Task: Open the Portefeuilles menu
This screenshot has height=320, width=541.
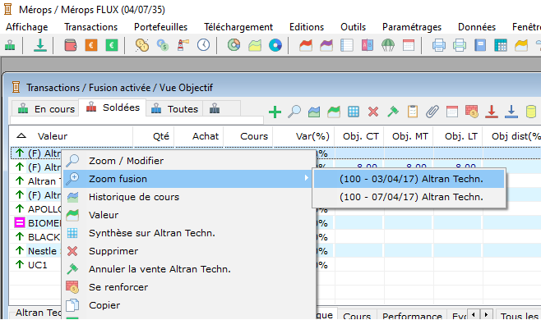Action: click(161, 27)
